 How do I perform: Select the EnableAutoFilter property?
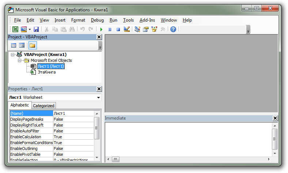click(31, 131)
